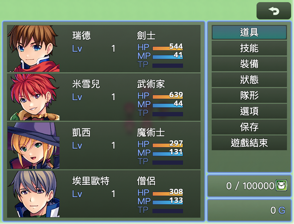Click 凱西's blue MP gauge

[168, 154]
